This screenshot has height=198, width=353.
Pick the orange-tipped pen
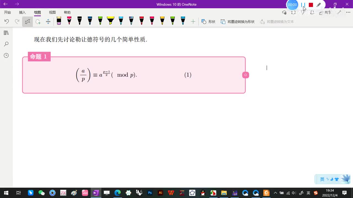[162, 21]
